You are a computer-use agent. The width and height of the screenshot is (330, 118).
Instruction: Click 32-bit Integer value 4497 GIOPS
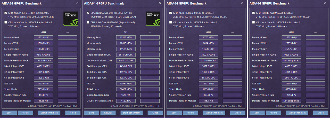click(126, 72)
